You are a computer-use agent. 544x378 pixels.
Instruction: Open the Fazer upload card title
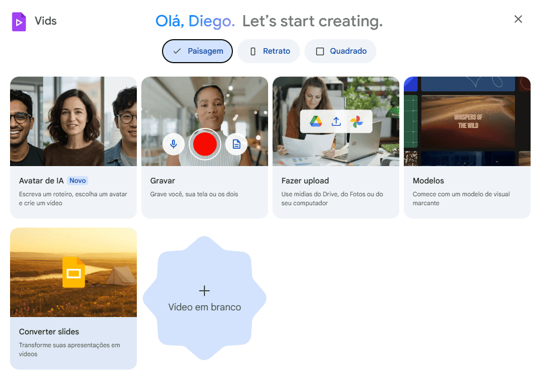click(306, 181)
